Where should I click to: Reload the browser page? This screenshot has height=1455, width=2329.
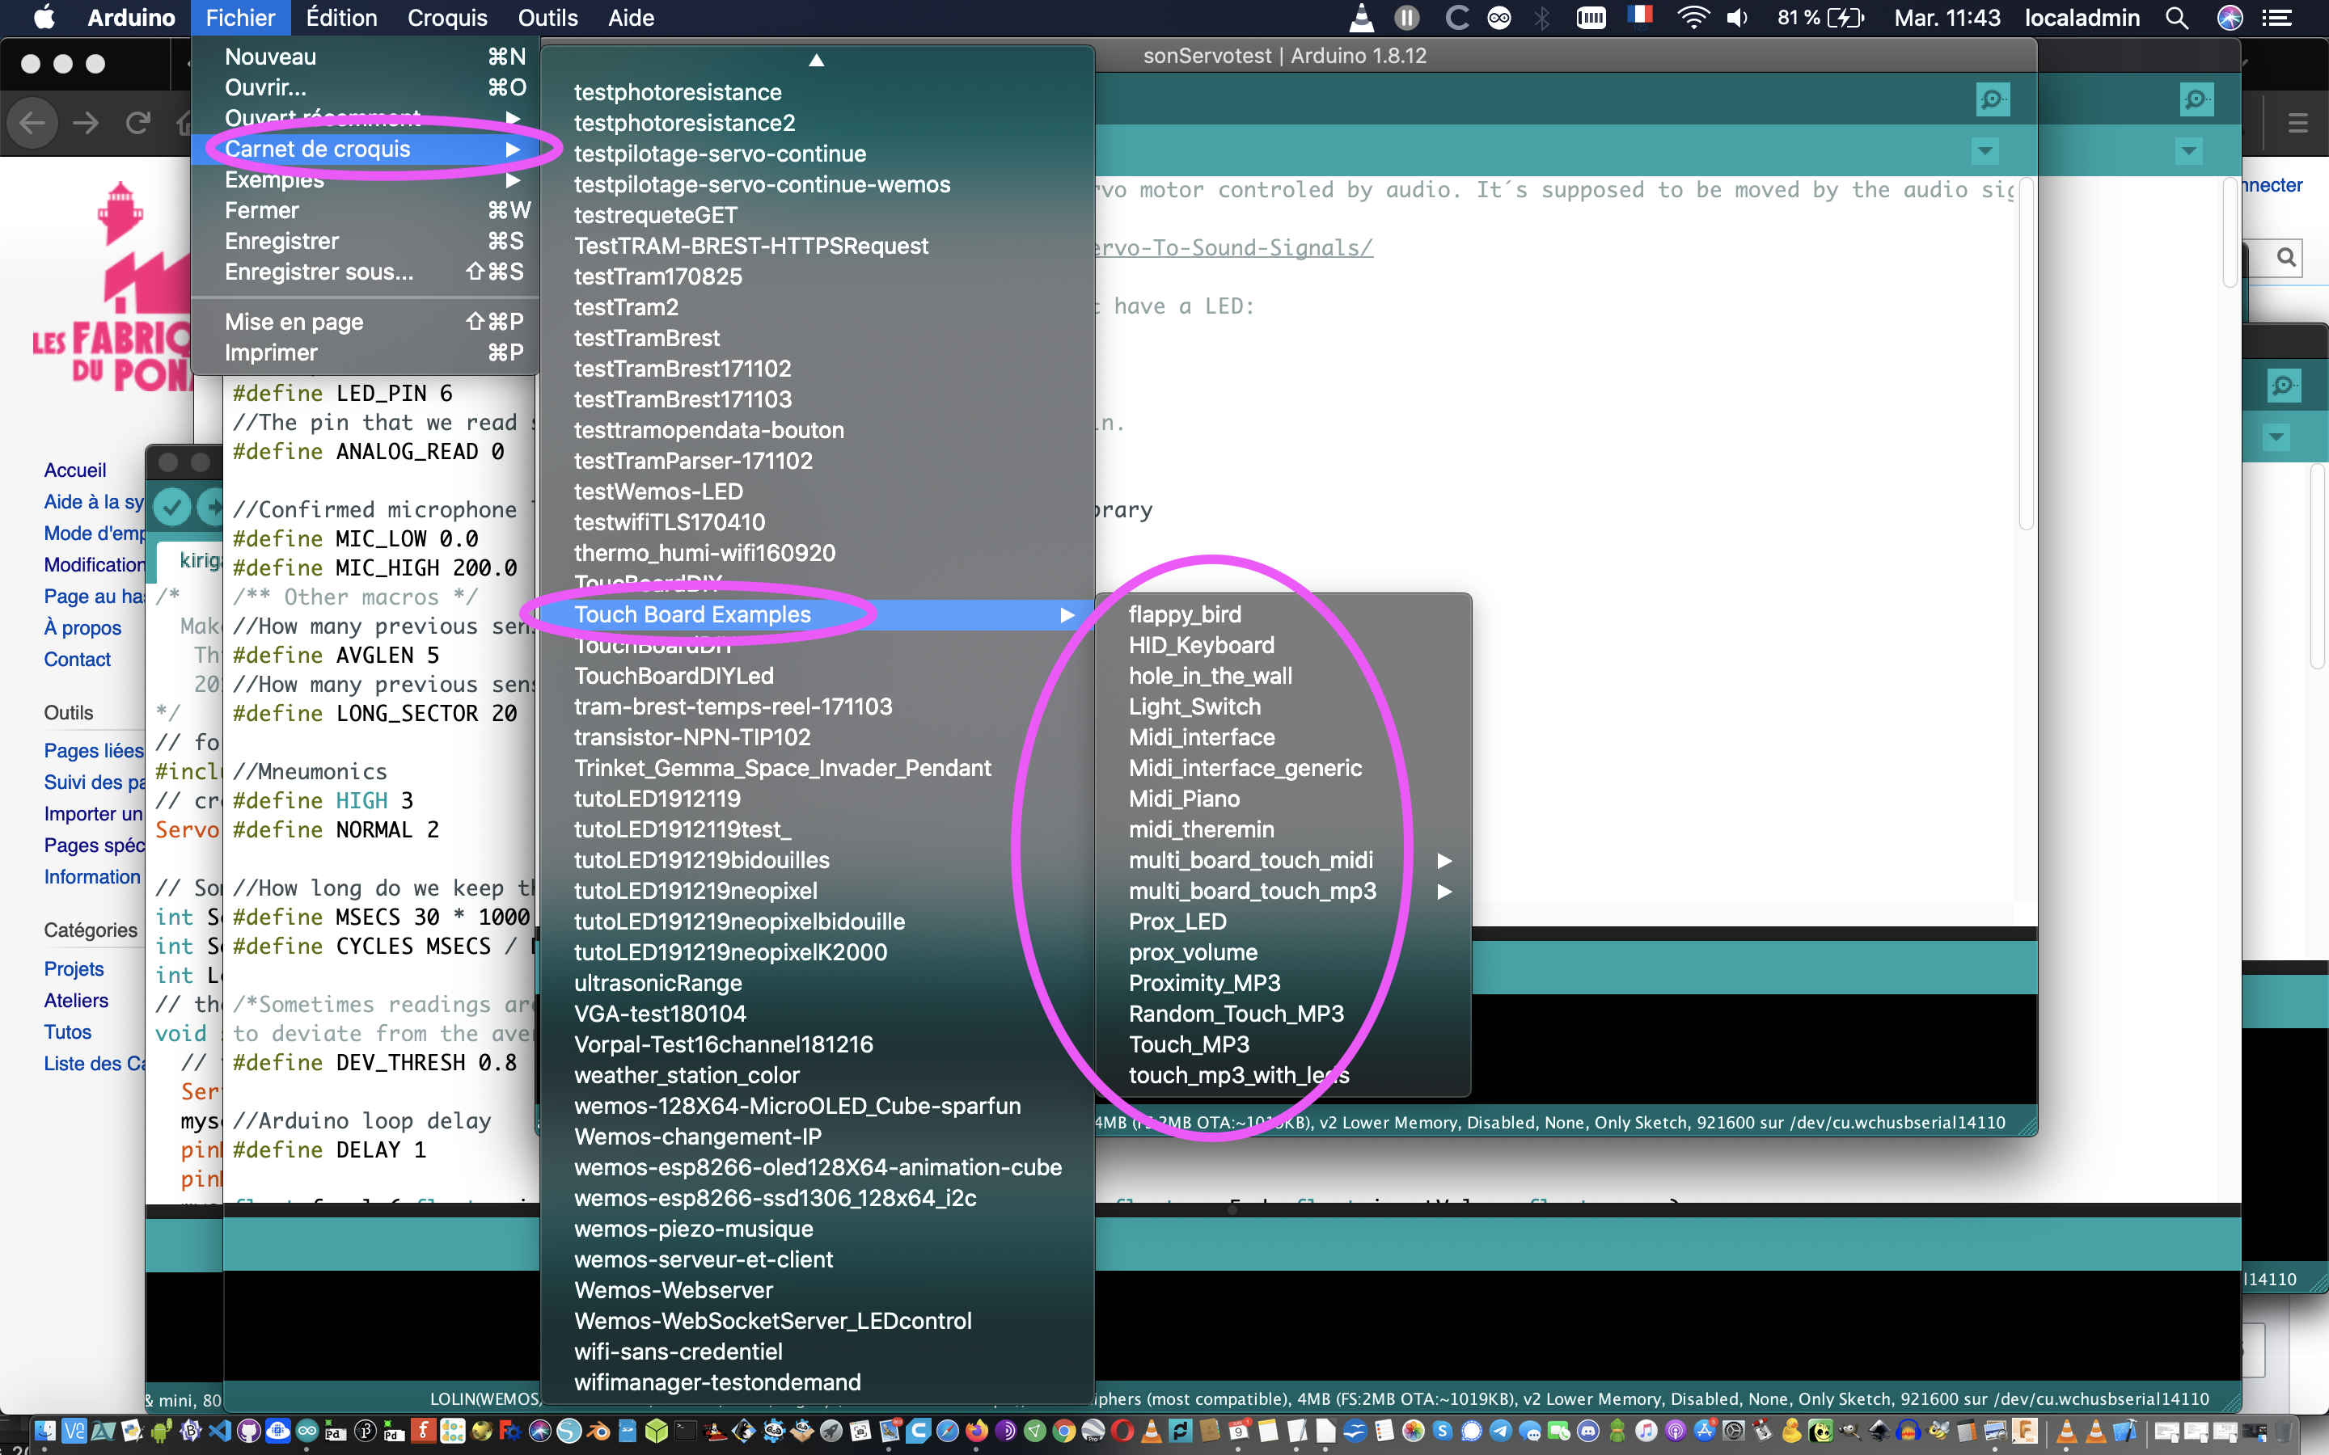[x=137, y=122]
